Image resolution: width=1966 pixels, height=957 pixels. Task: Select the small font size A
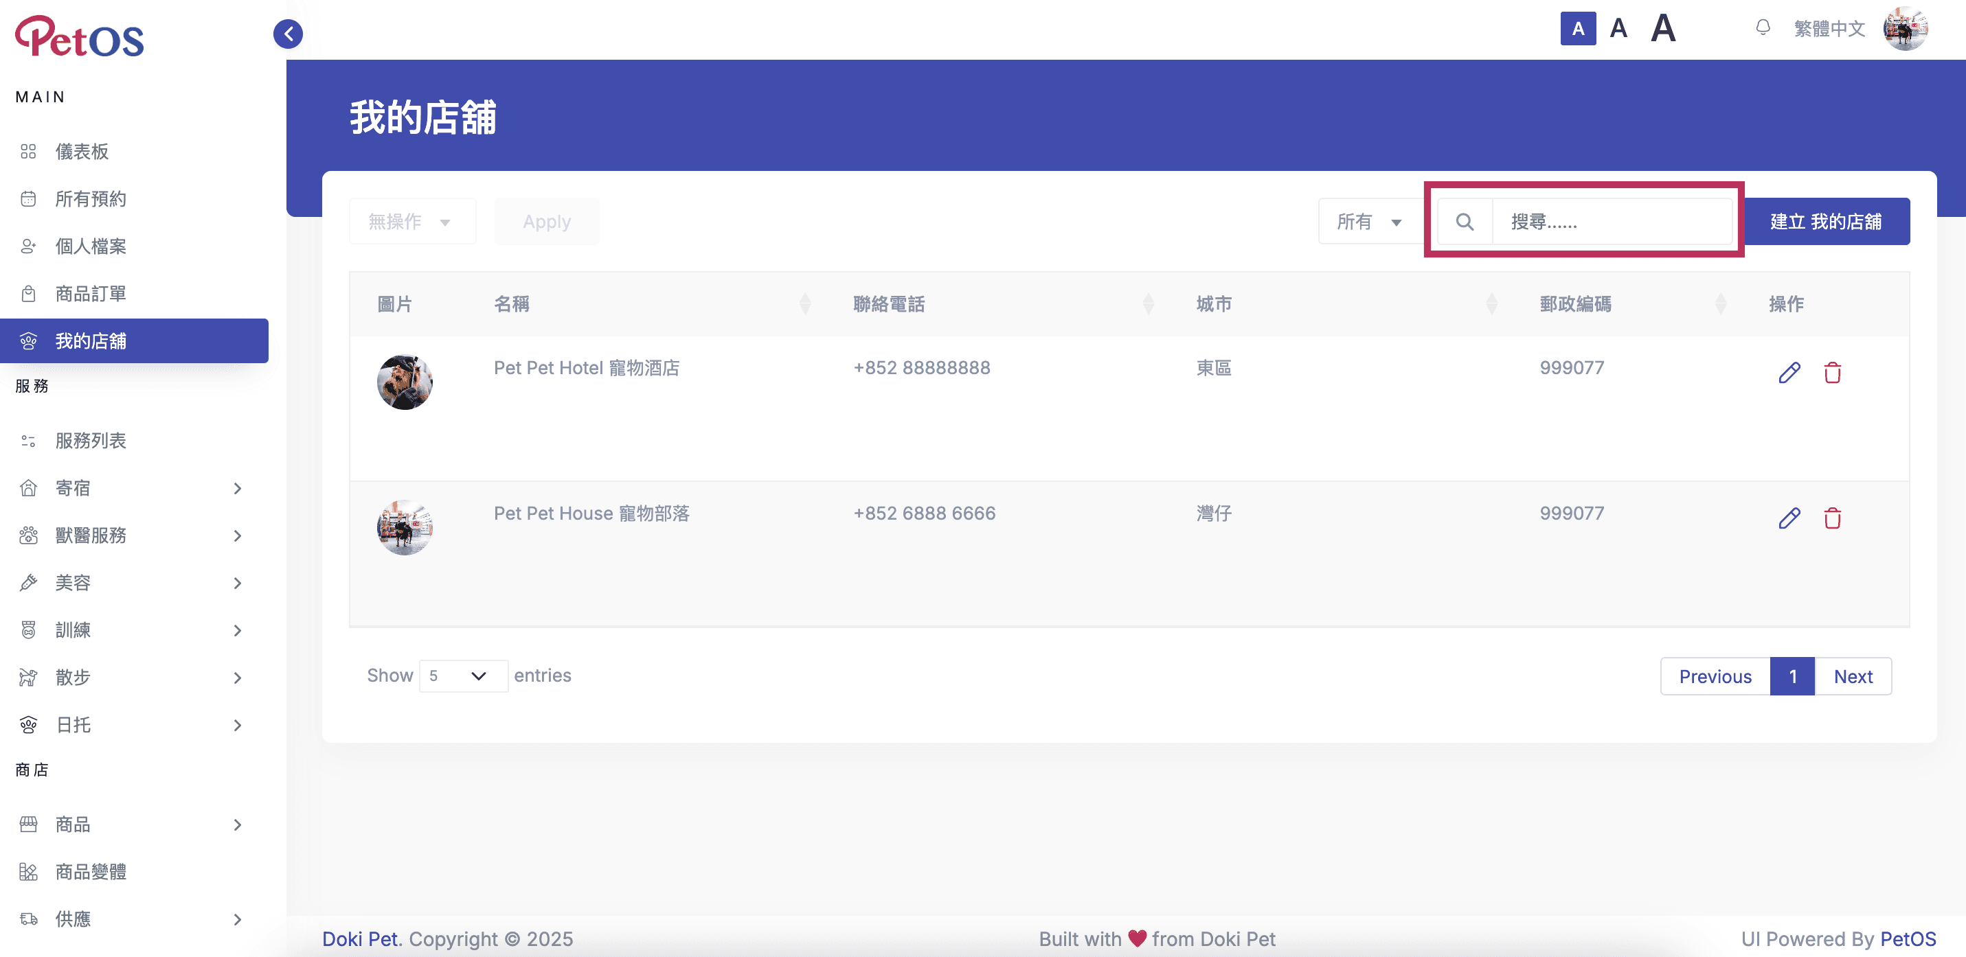[1577, 29]
